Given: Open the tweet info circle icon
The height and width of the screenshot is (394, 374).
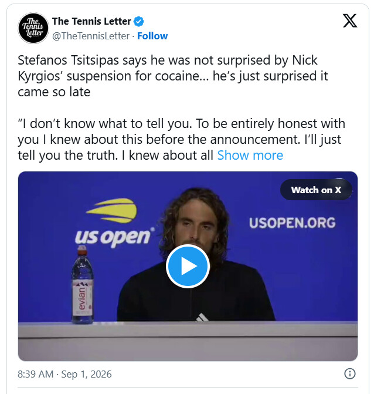Looking at the screenshot, I should coord(350,373).
